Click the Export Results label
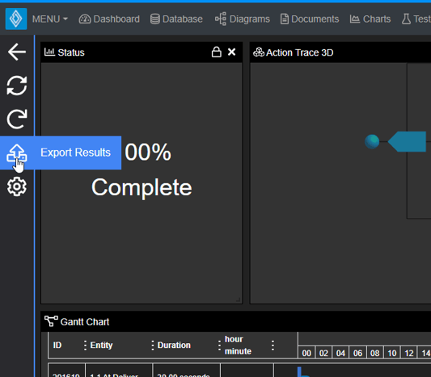431x377 pixels. point(75,153)
